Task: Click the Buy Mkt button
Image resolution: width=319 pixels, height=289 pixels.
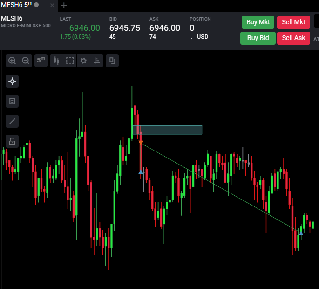Action: pyautogui.click(x=258, y=22)
